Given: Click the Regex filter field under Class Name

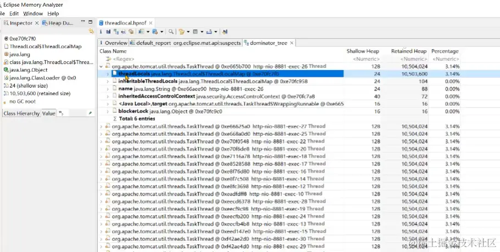Looking at the screenshot, I should tap(124, 59).
